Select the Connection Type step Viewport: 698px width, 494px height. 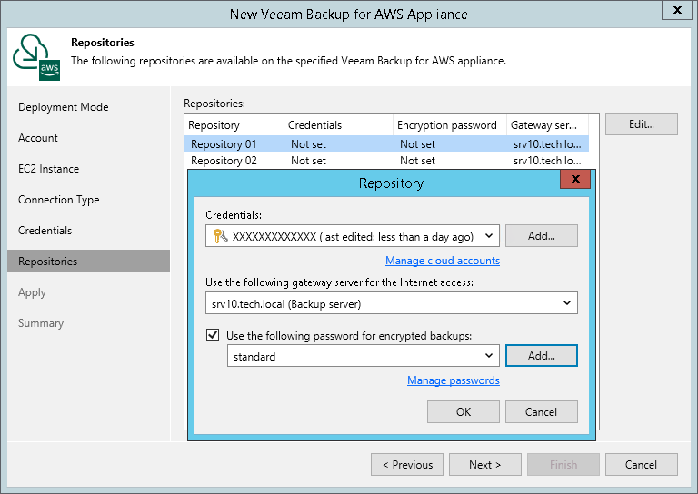coord(59,200)
